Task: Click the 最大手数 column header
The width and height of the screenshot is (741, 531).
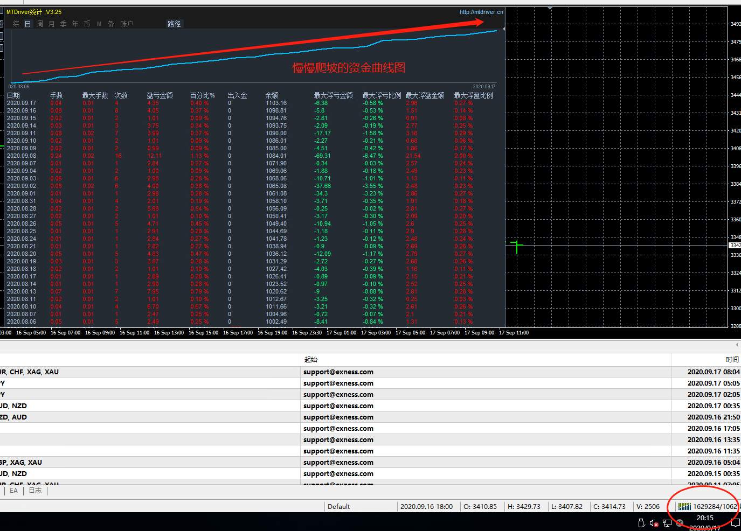Action: pos(95,95)
